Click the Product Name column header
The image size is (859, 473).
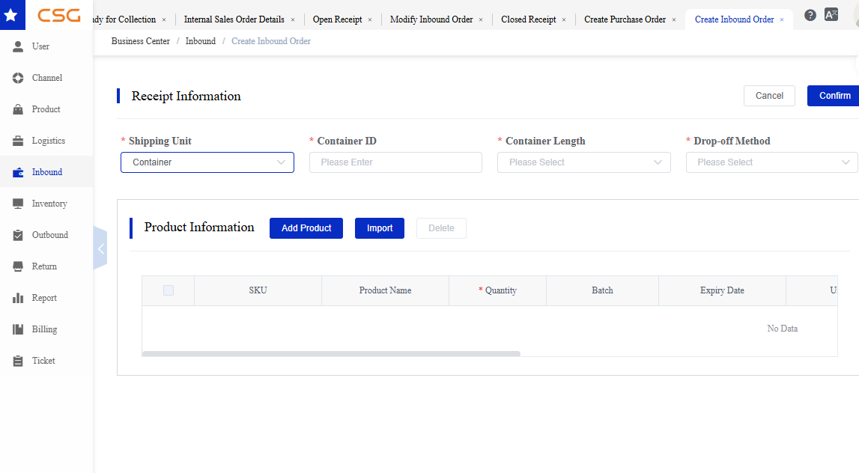point(385,290)
